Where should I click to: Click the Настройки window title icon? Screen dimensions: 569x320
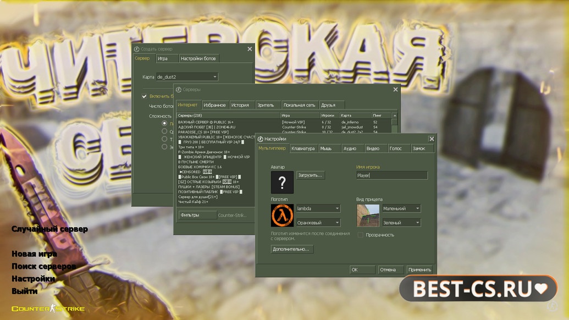pyautogui.click(x=260, y=139)
